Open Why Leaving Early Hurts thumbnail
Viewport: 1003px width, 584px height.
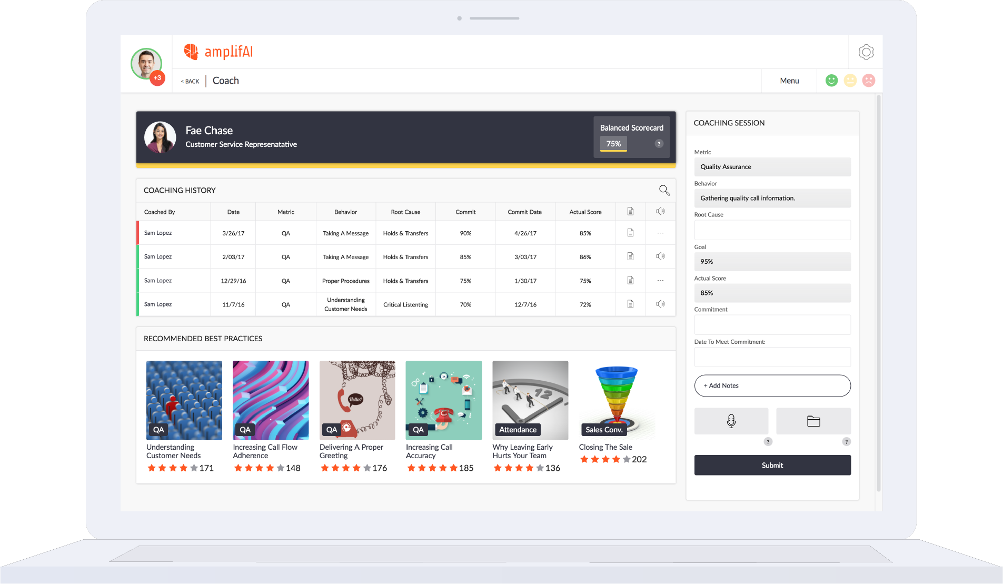pos(530,400)
